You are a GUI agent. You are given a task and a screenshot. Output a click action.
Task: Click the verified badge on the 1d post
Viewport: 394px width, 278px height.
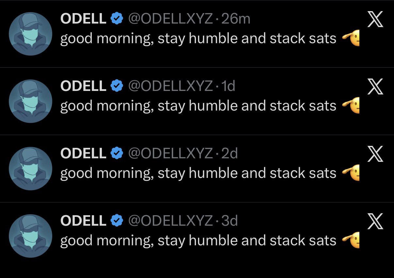click(117, 86)
